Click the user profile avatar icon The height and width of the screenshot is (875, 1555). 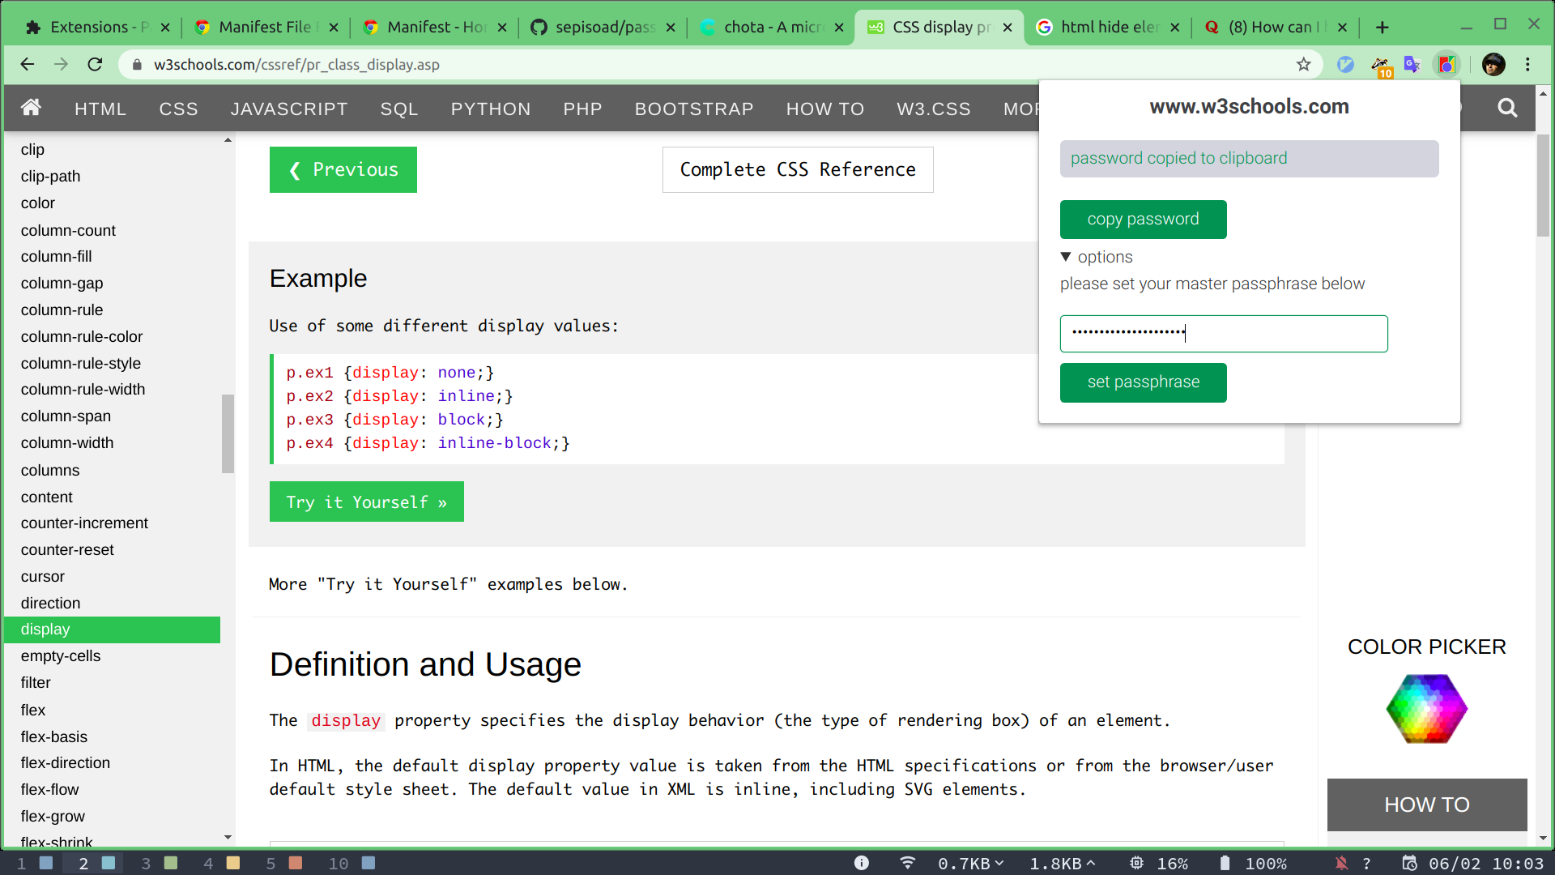pyautogui.click(x=1493, y=65)
